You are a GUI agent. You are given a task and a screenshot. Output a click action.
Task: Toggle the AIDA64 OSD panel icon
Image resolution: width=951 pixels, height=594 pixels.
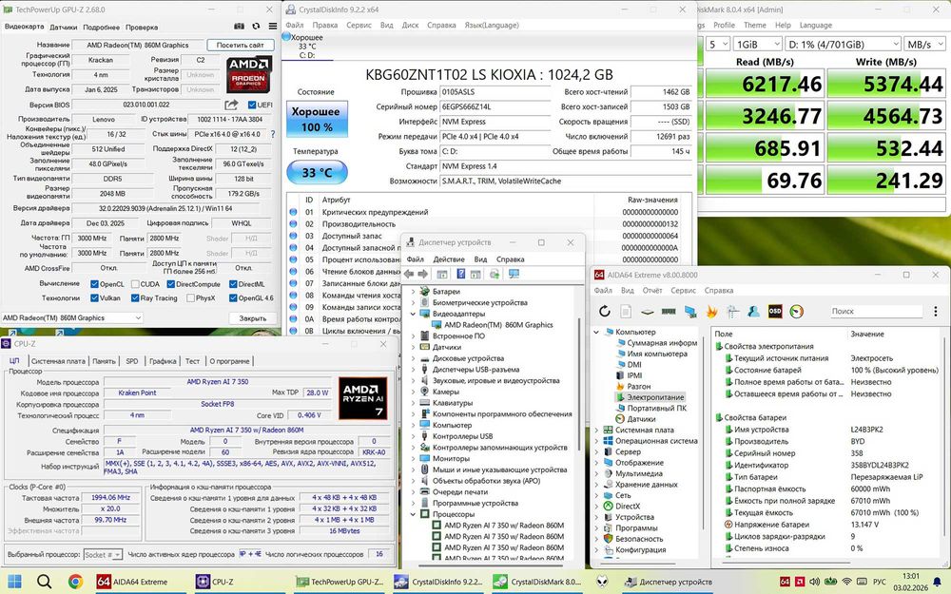[774, 311]
